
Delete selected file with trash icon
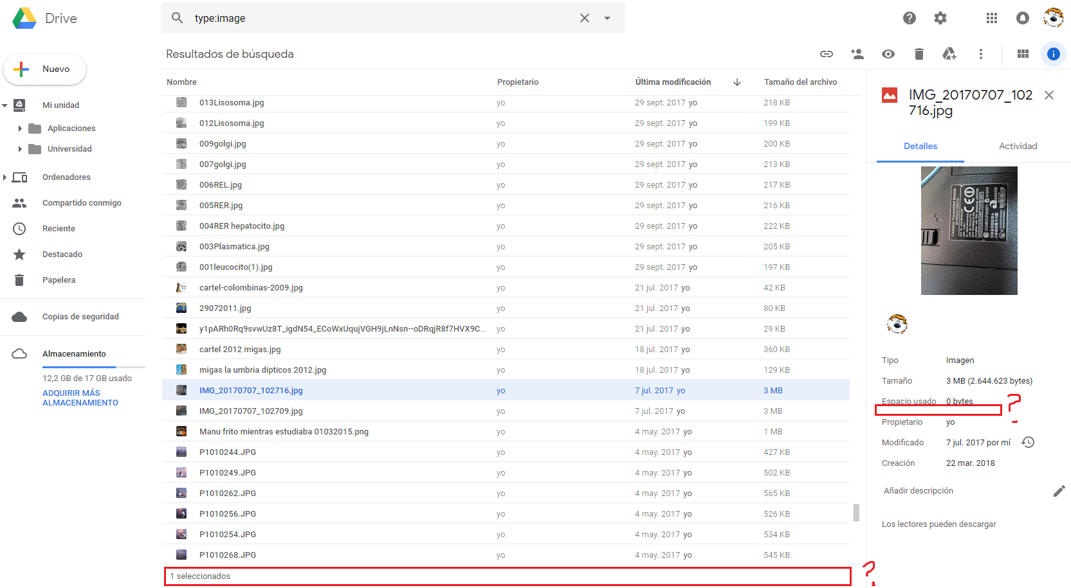[x=919, y=54]
